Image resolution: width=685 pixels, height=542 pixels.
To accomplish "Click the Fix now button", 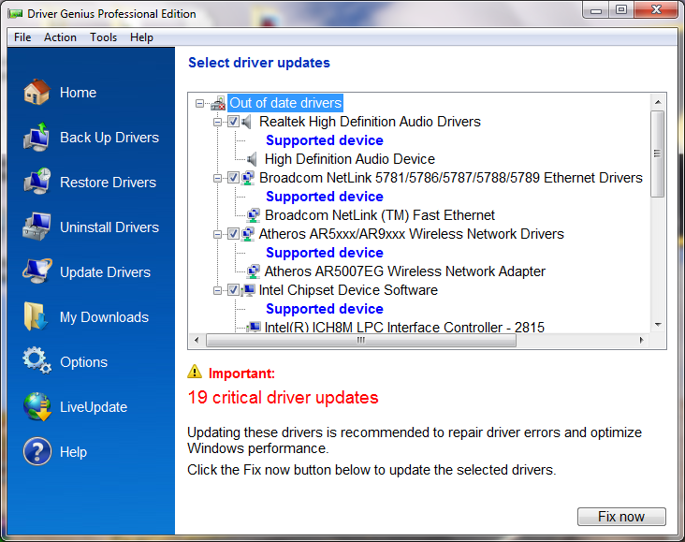I will (621, 517).
